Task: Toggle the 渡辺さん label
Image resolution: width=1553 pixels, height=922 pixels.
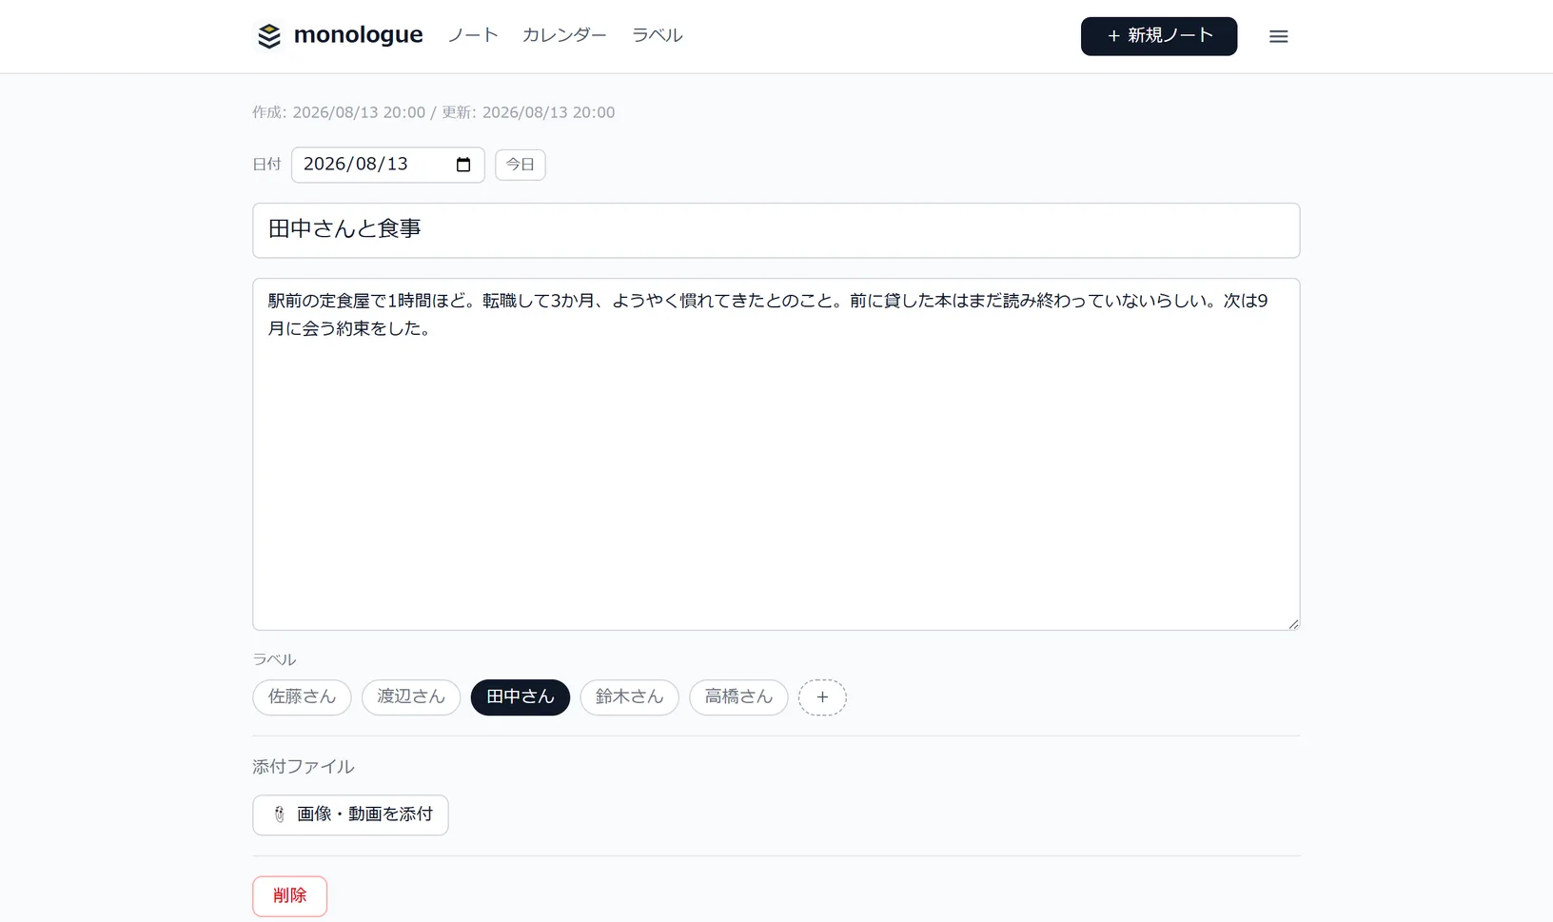Action: click(411, 697)
